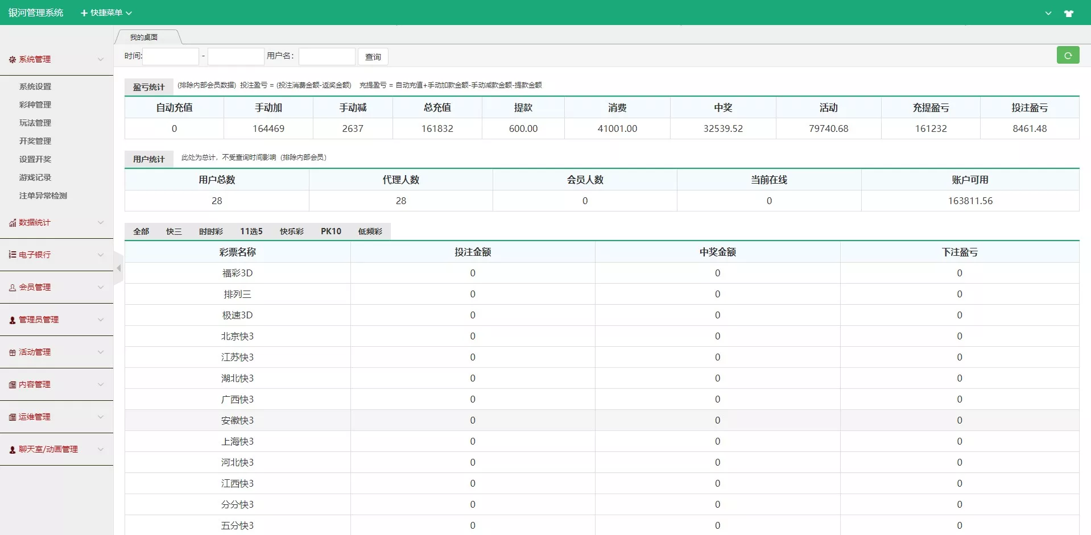Collapse the left sidebar via arrow handle
The height and width of the screenshot is (535, 1091).
pyautogui.click(x=118, y=268)
